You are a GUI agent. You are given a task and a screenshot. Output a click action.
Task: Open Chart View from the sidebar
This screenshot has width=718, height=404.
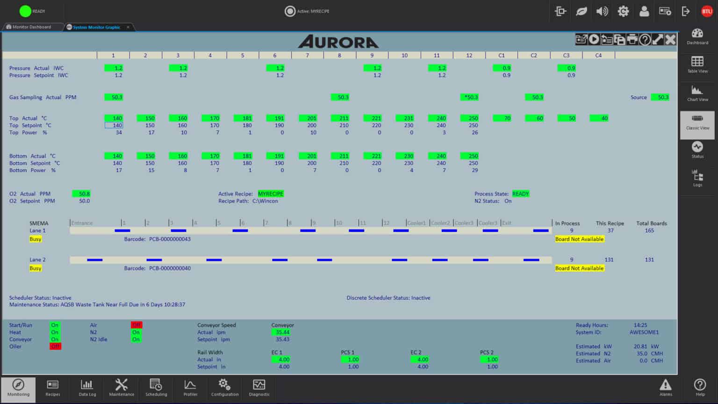(697, 93)
